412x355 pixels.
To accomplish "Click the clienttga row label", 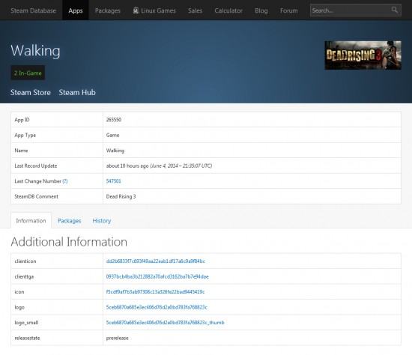I will 24,276.
